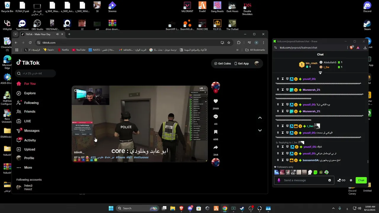Expand hidden bookmarks double chevron
The image size is (379, 213).
pos(237,50)
